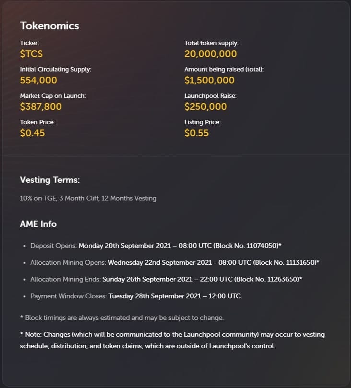This screenshot has width=351, height=388.
Task: Click the $0.55 listing price
Action: [x=197, y=133]
